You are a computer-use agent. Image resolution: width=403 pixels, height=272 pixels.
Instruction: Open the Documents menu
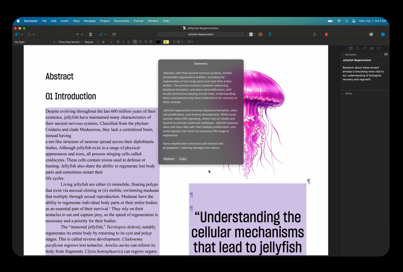122,21
